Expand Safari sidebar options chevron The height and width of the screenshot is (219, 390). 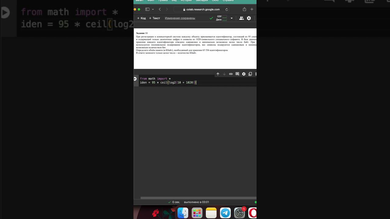coord(153,9)
